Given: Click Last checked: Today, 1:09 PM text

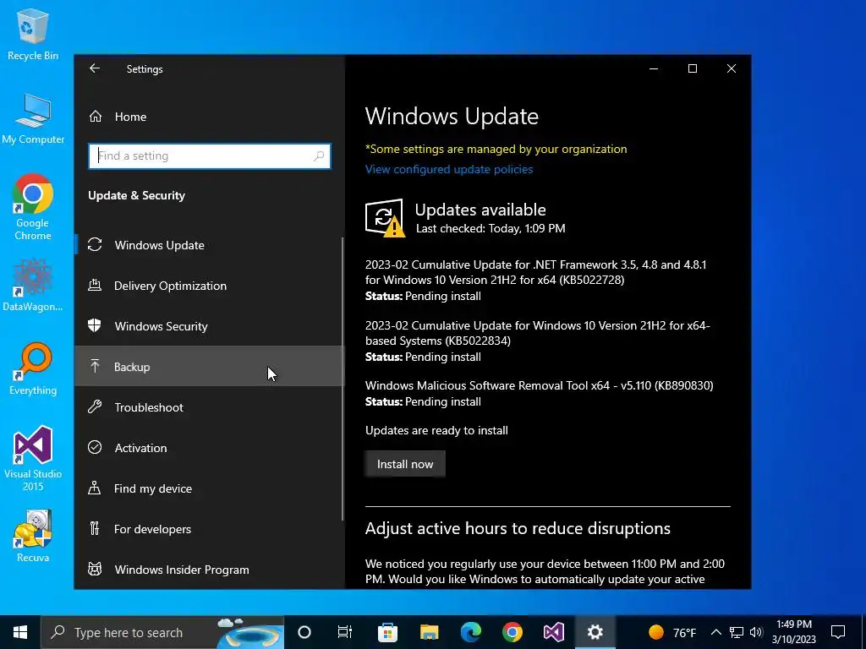Looking at the screenshot, I should pos(491,228).
